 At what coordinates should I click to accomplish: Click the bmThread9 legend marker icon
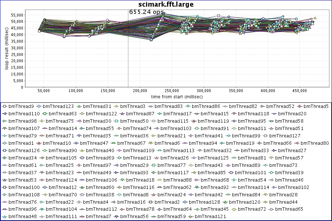pos(4,106)
